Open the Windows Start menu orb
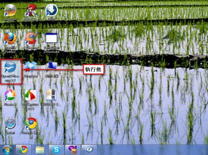Viewport: 208px width, 155px height. pos(7,150)
